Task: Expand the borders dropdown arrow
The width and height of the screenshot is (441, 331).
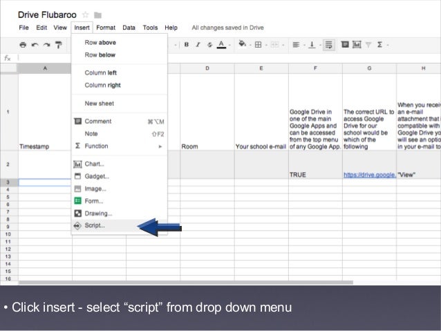Action: pos(266,45)
